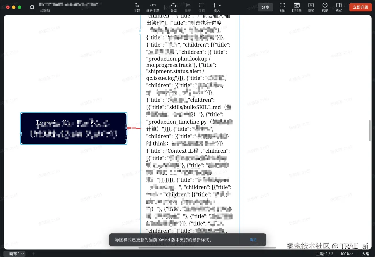Image resolution: width=375 pixels, height=257 pixels.
Task: Select the dark blue central topic node
Action: click(74, 128)
